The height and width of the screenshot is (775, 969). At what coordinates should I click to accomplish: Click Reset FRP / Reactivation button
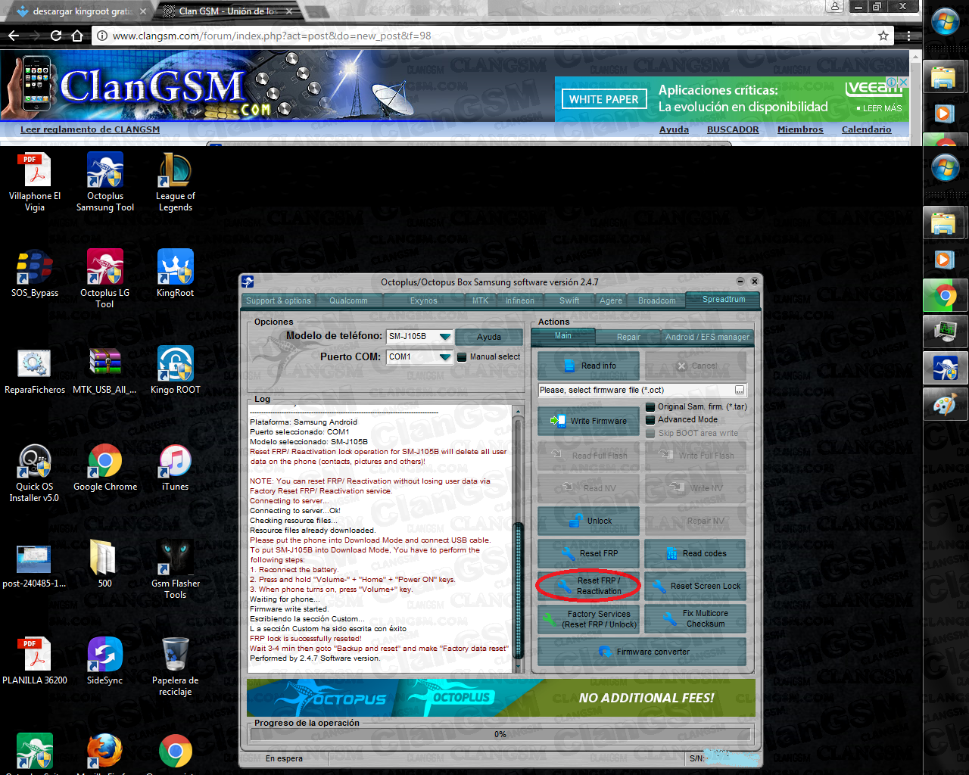pos(589,586)
